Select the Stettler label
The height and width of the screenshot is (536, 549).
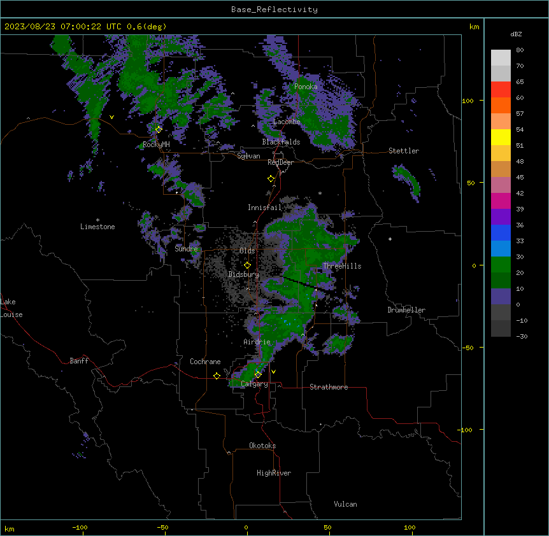click(x=404, y=151)
